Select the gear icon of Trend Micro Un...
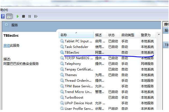 pos(62,92)
